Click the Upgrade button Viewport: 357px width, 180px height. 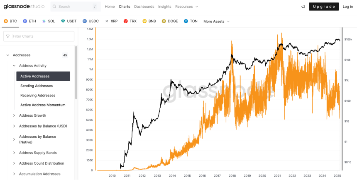point(324,7)
